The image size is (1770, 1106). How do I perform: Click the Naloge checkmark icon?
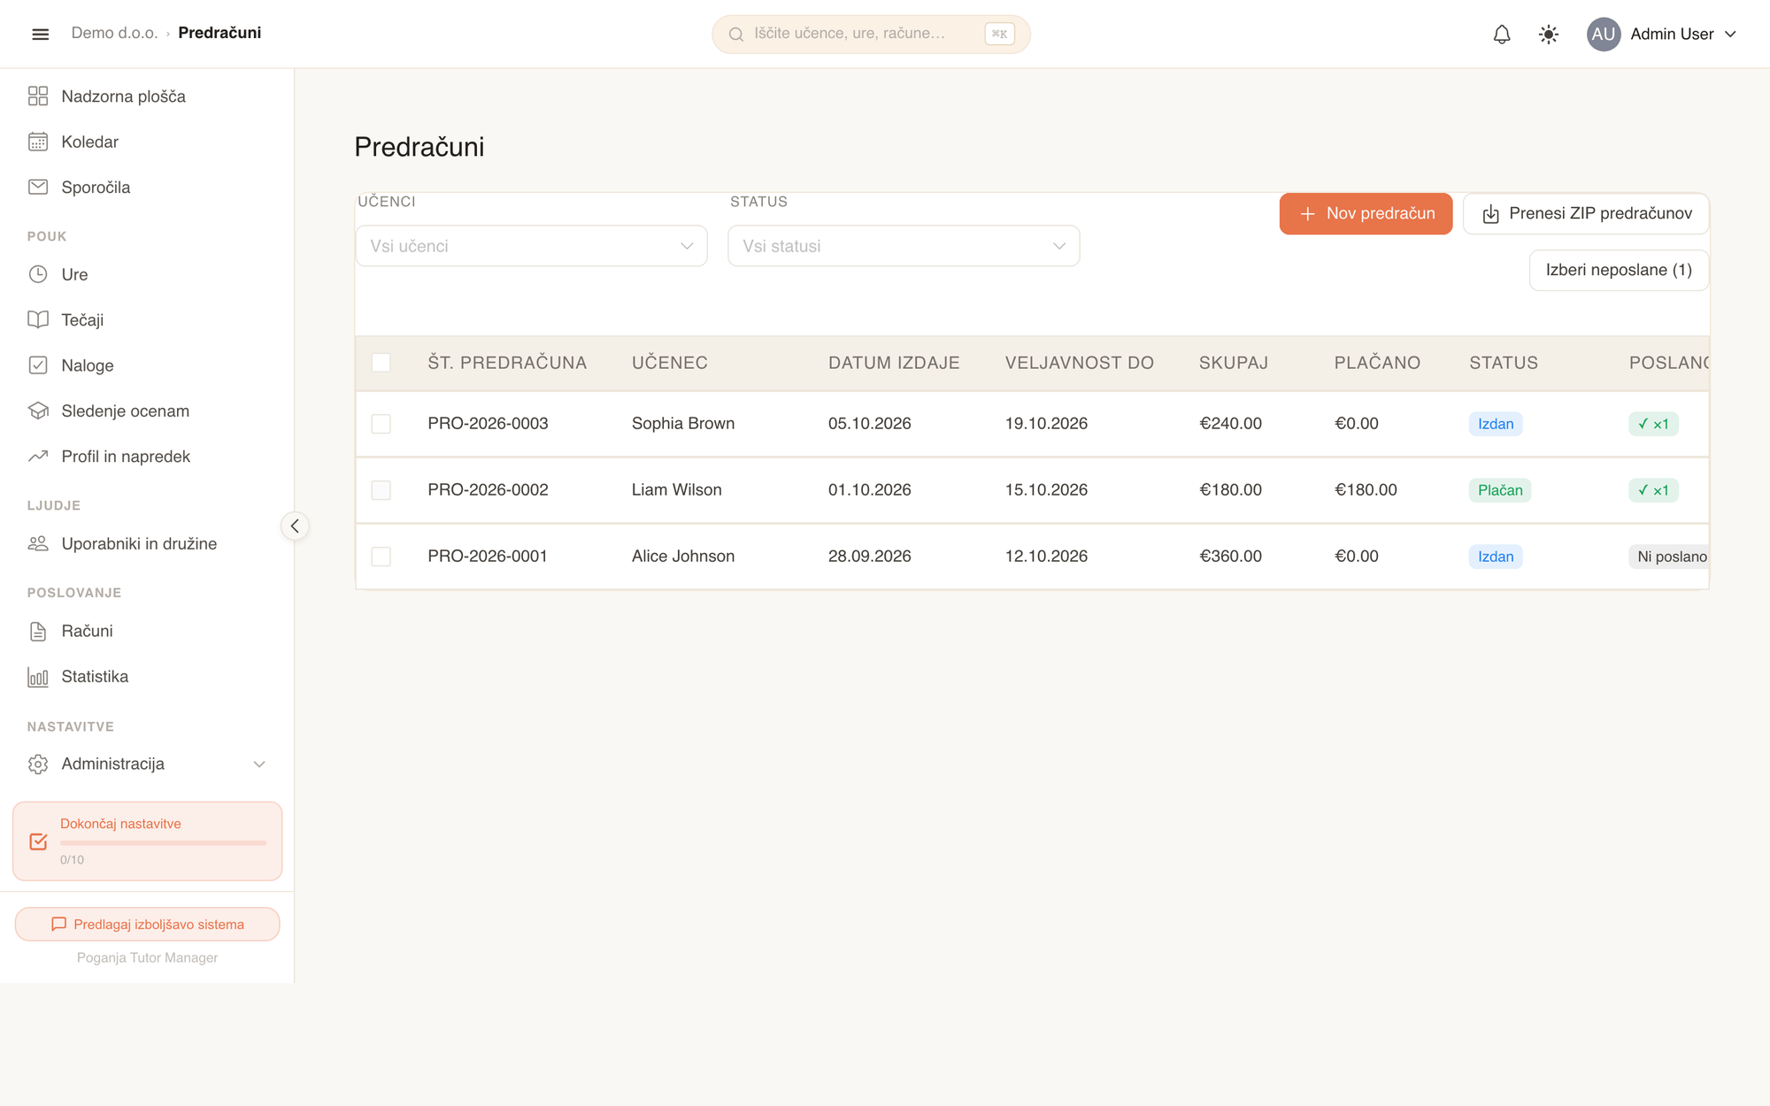tap(38, 365)
